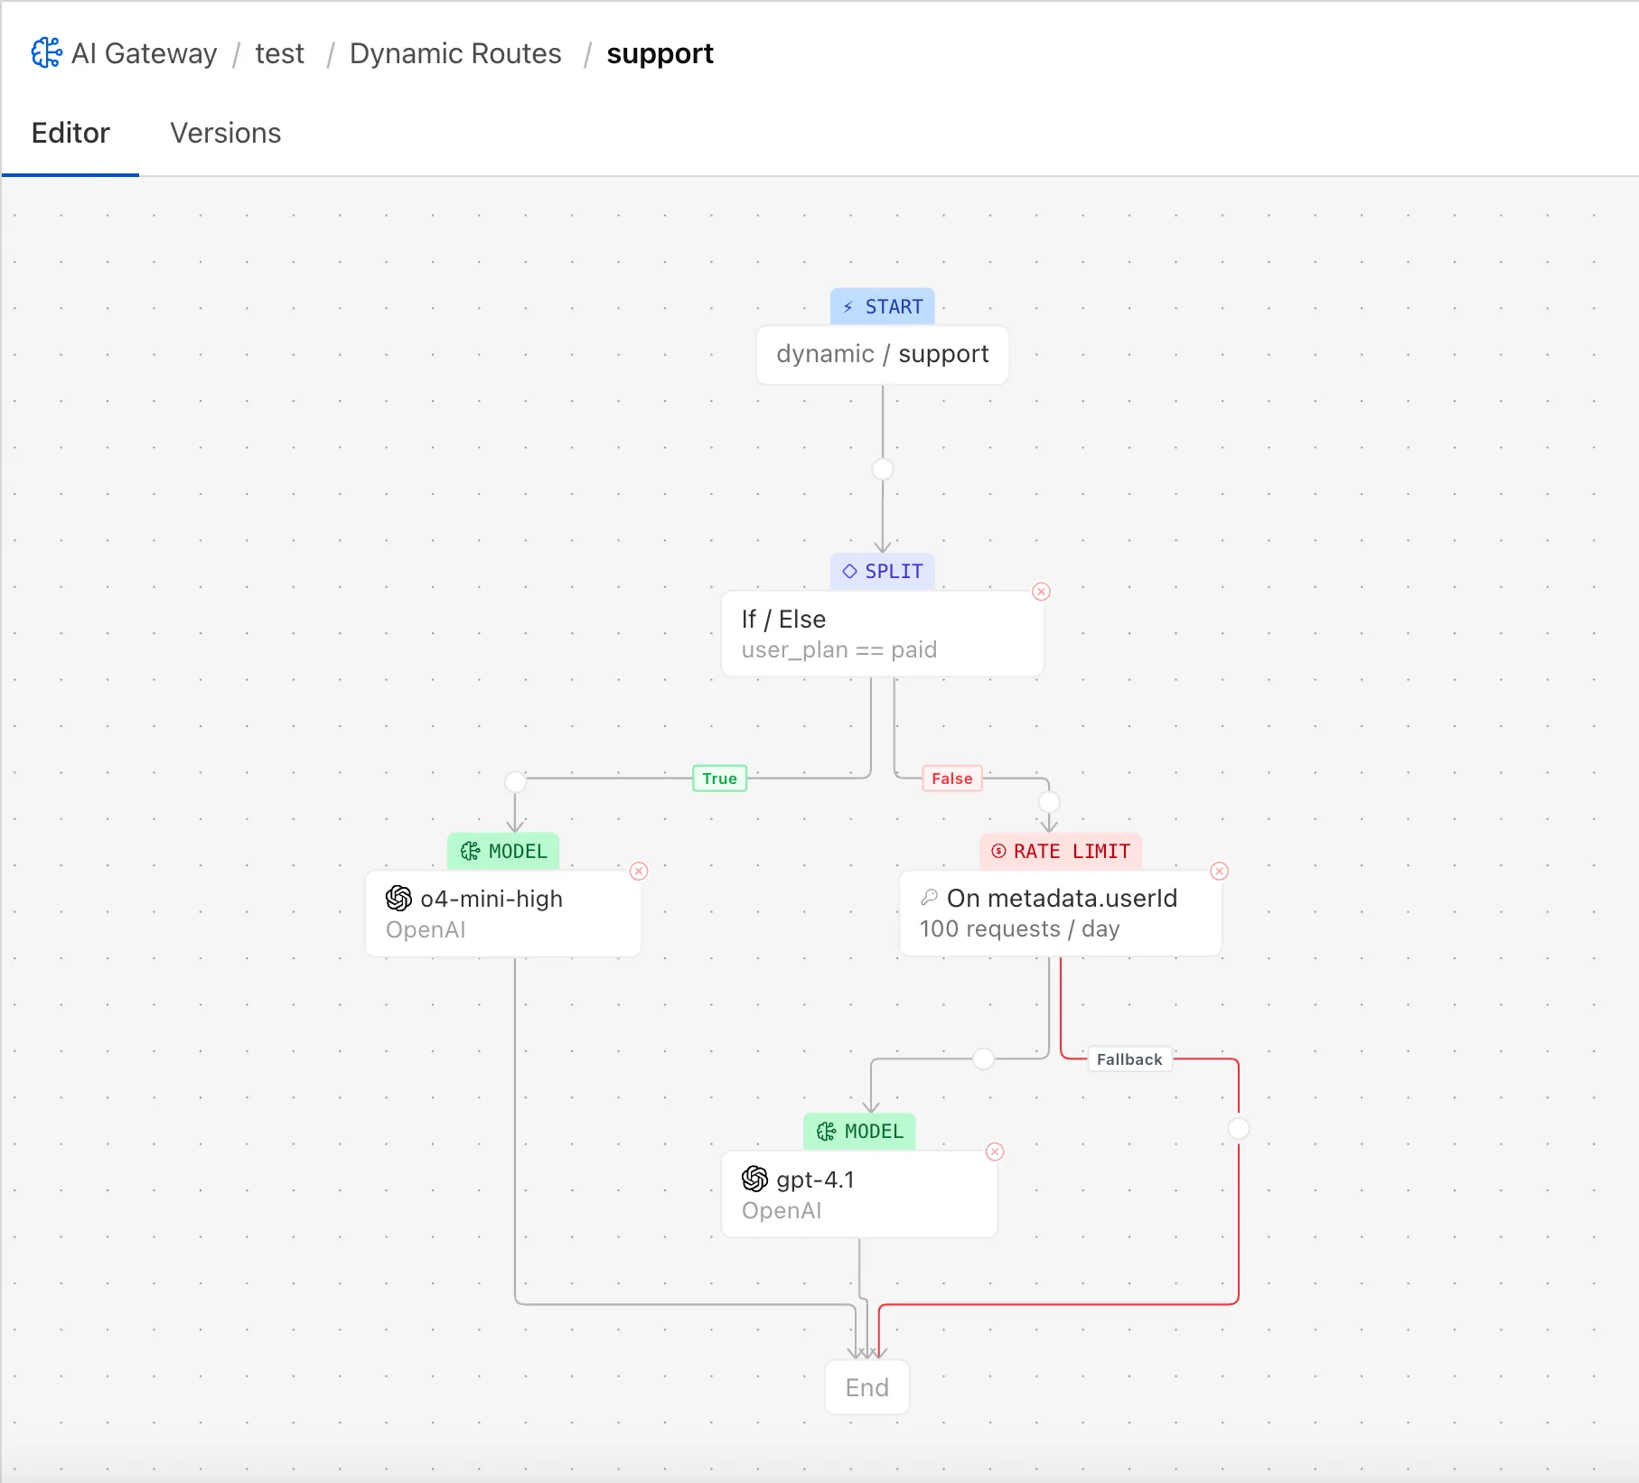Click the True edge label
This screenshot has width=1639, height=1483.
(x=718, y=778)
